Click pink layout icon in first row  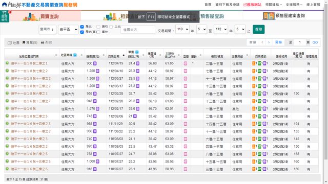(186, 63)
